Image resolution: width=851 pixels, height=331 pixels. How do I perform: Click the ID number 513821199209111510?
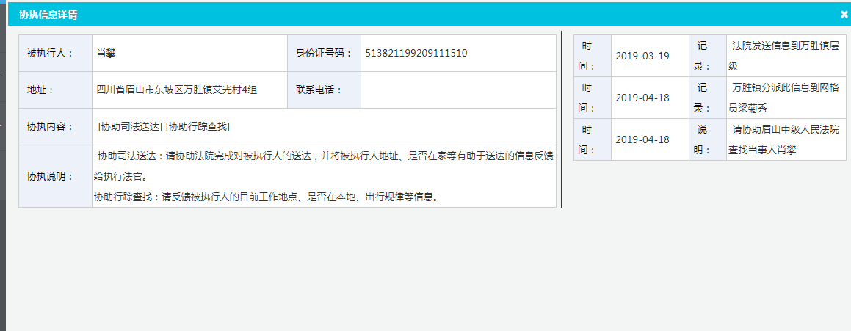pos(416,53)
